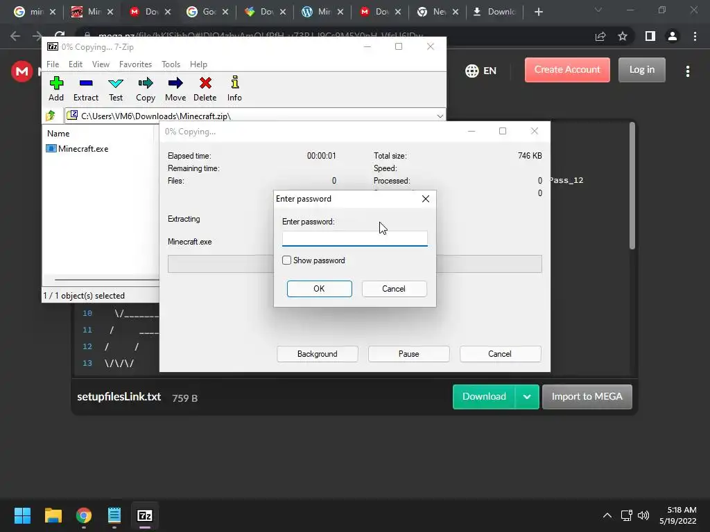Confirm the password with OK
This screenshot has height=532, width=710.
tap(319, 289)
